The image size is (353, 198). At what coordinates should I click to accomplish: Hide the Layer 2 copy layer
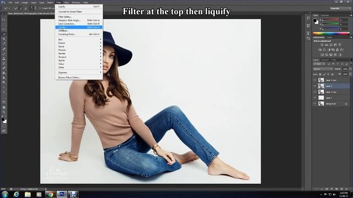(315, 80)
